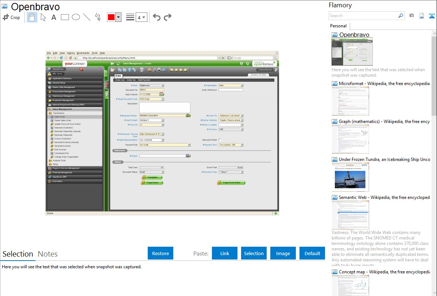Screen dimensions: 437x296
Task: Click the Concept map - Wikipedia title
Action: point(384,272)
